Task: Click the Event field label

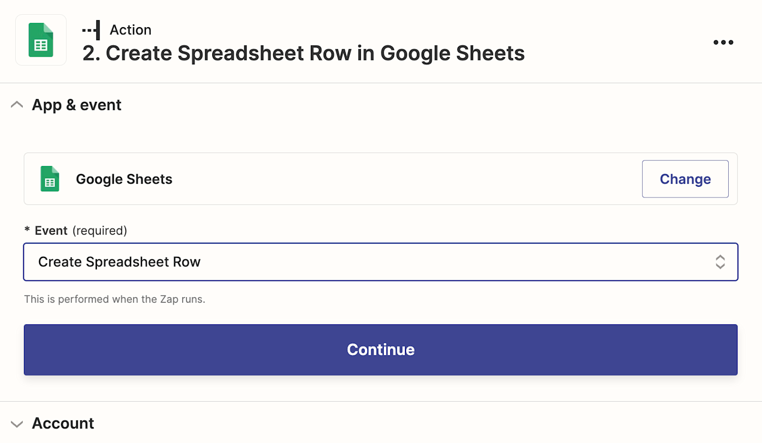Action: (x=51, y=231)
